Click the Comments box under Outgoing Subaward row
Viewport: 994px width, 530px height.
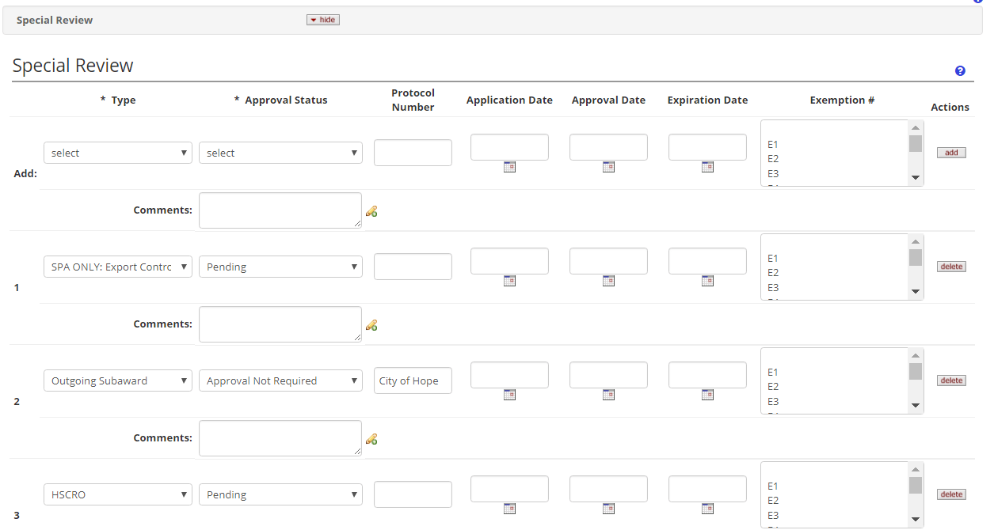[x=280, y=438]
